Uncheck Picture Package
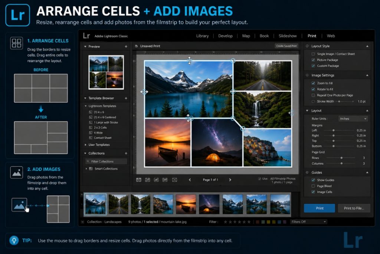Screen dimensions: 380x254 coord(313,60)
